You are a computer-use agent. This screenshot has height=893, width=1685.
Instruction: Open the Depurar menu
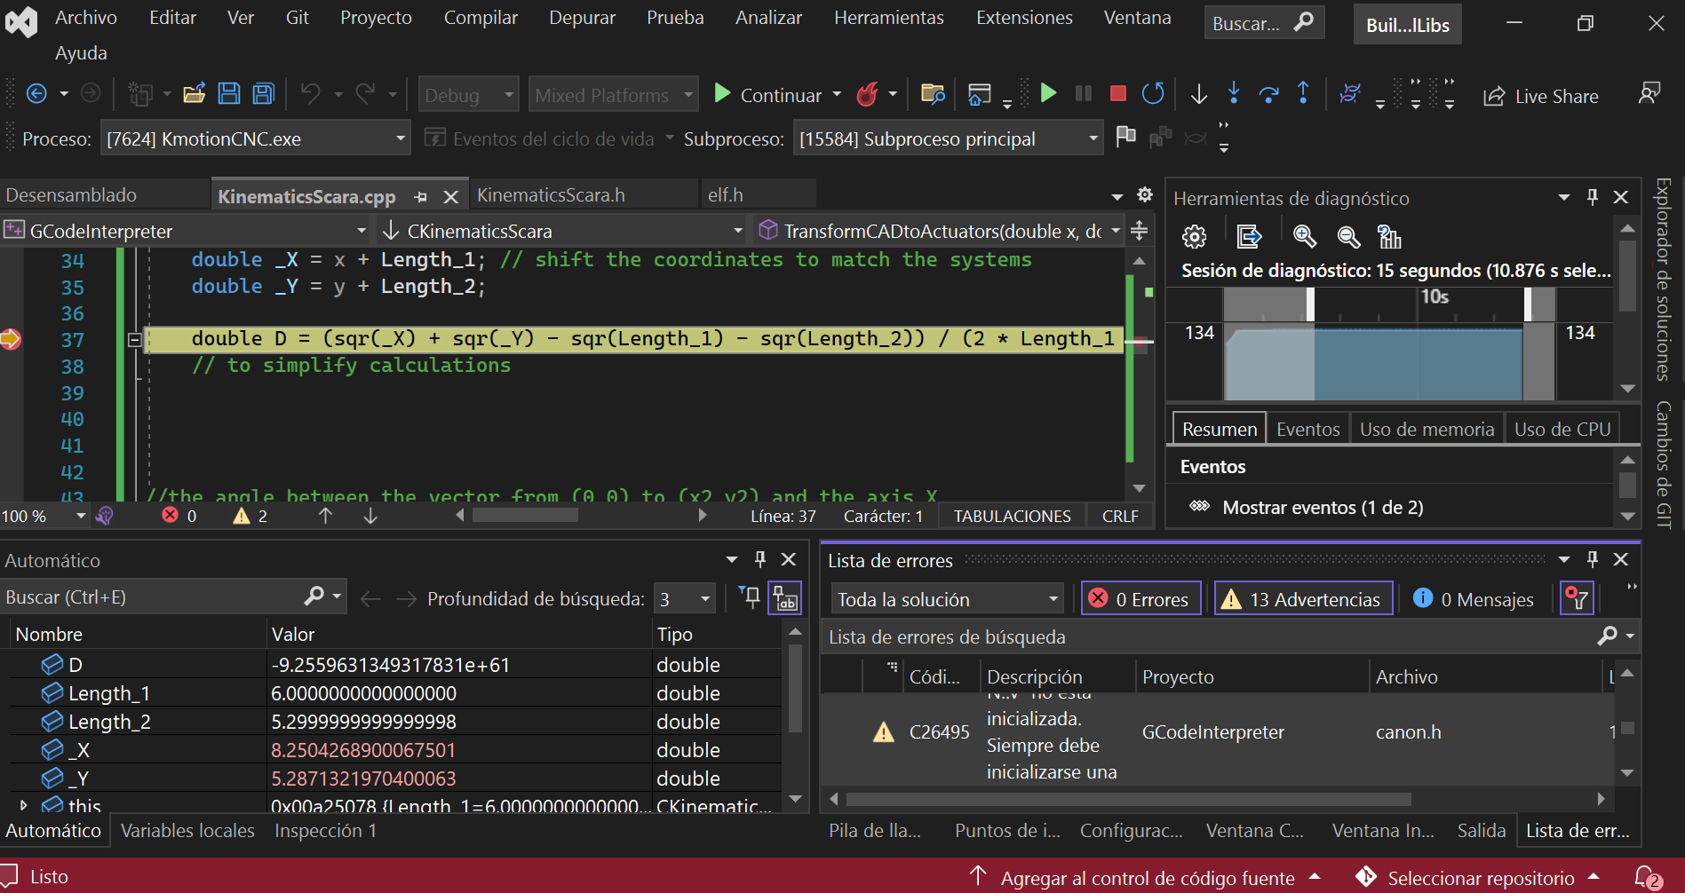582,18
